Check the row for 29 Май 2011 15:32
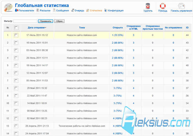The height and width of the screenshot is (136, 193). click(x=16, y=88)
